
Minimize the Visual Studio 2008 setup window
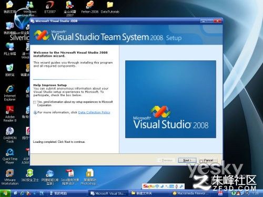click(204, 21)
